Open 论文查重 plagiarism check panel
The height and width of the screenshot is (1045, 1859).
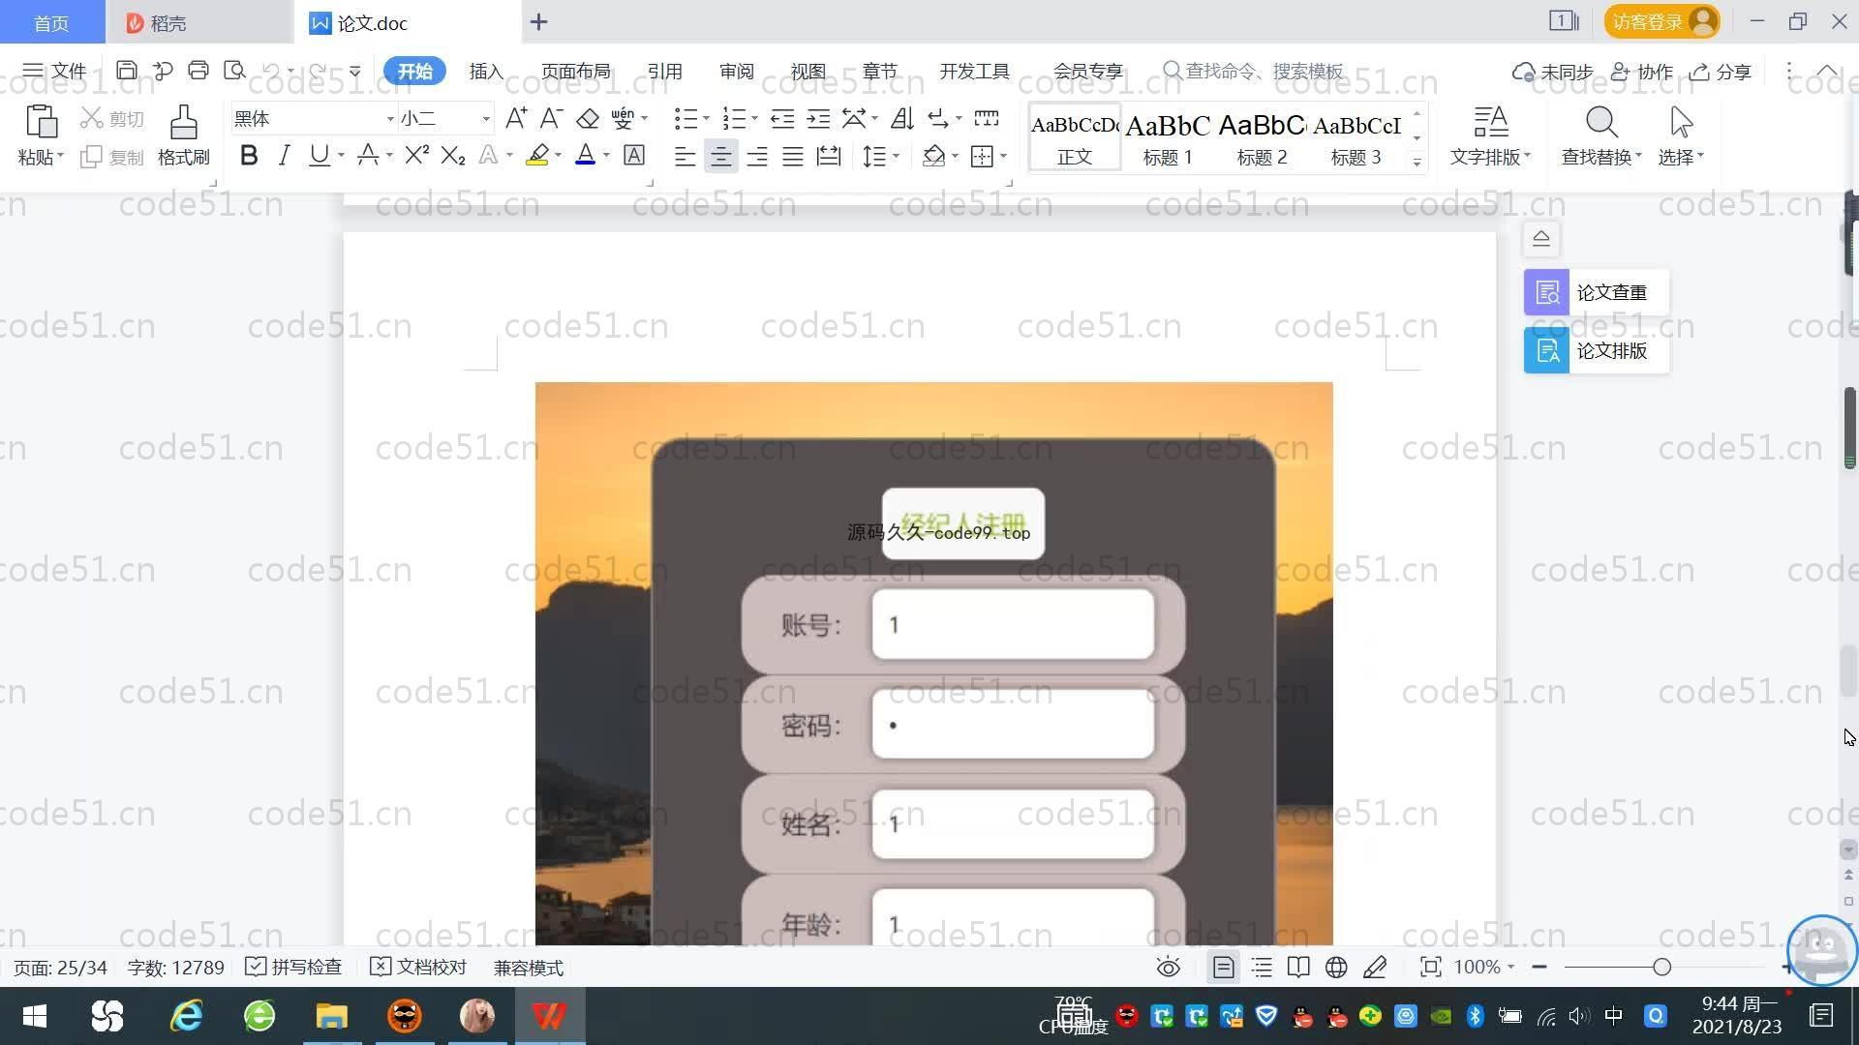pos(1597,292)
